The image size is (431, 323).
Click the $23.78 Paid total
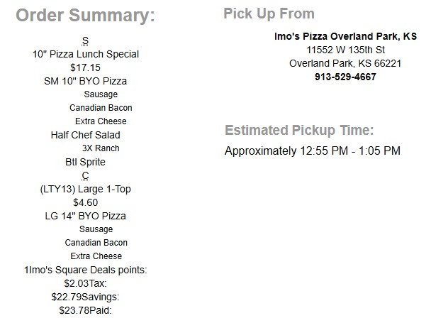click(85, 310)
